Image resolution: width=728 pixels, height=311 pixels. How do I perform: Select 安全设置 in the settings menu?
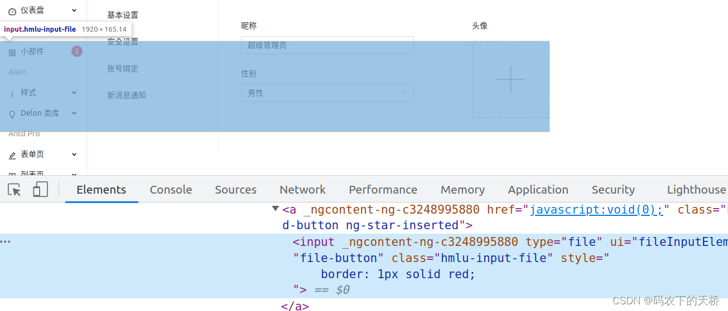pos(123,42)
